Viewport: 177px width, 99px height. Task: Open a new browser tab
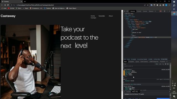pyautogui.click(x=25, y=2)
